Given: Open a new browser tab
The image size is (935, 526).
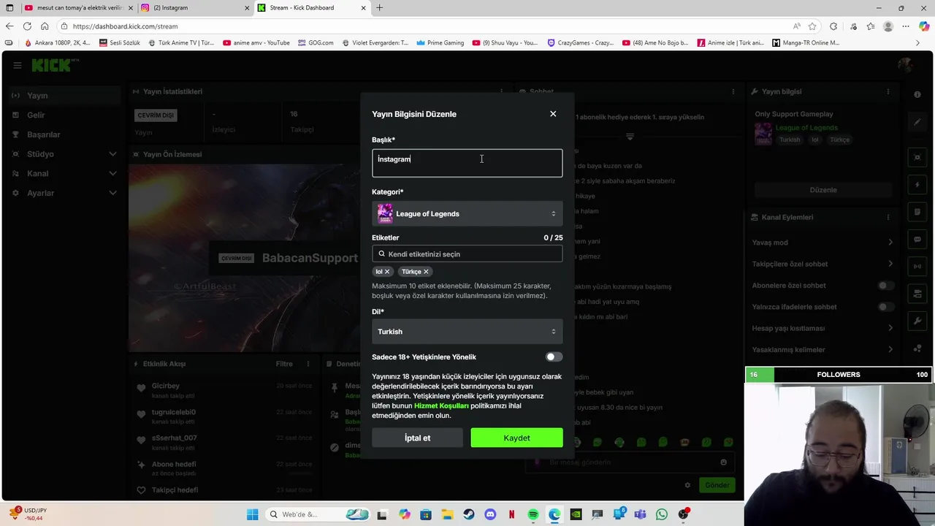Looking at the screenshot, I should [380, 7].
